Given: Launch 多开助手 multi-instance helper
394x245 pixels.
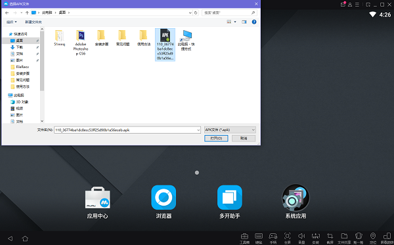Looking at the screenshot, I should [230, 202].
